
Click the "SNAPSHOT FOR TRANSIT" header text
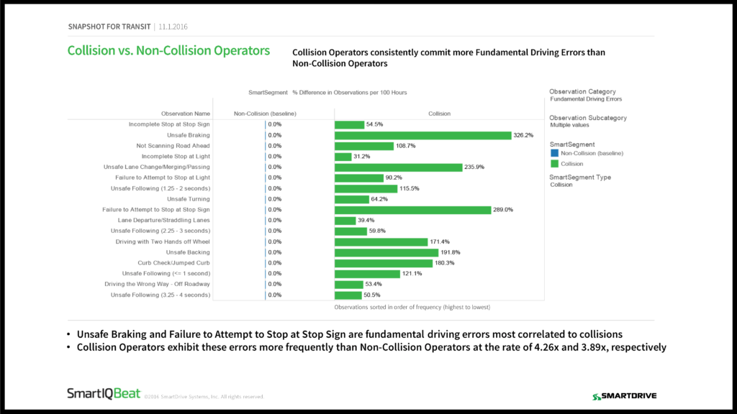(109, 27)
